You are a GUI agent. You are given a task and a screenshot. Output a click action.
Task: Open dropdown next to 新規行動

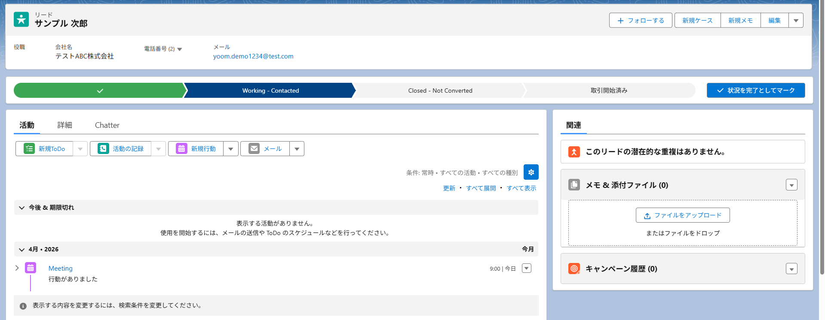[x=231, y=149]
